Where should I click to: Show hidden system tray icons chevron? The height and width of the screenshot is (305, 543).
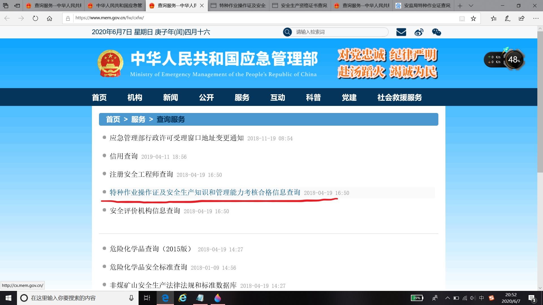447,298
